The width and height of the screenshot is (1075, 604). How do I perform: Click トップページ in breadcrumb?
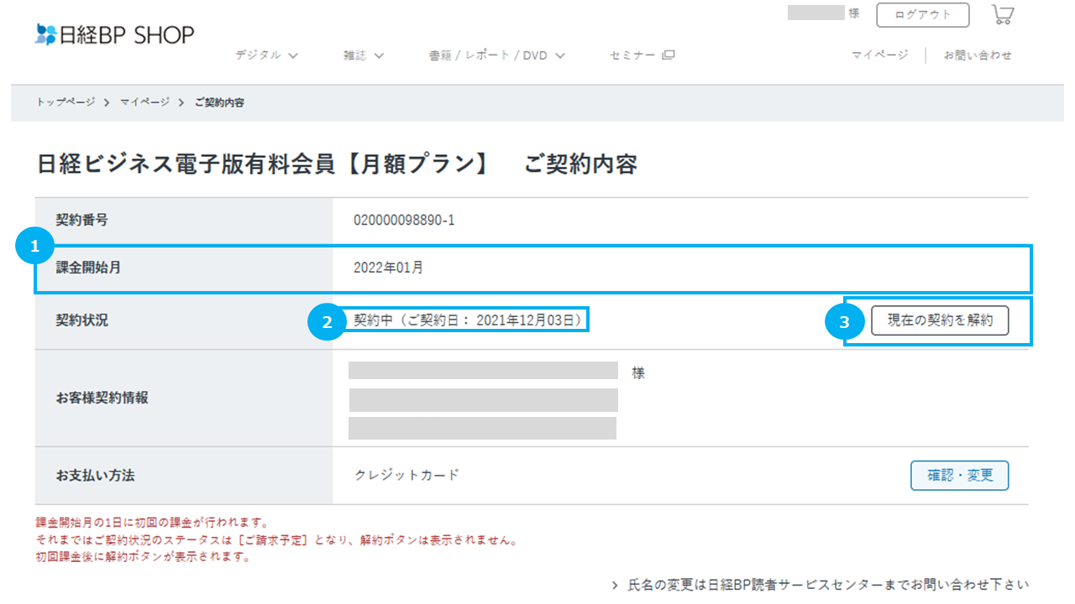[x=66, y=102]
